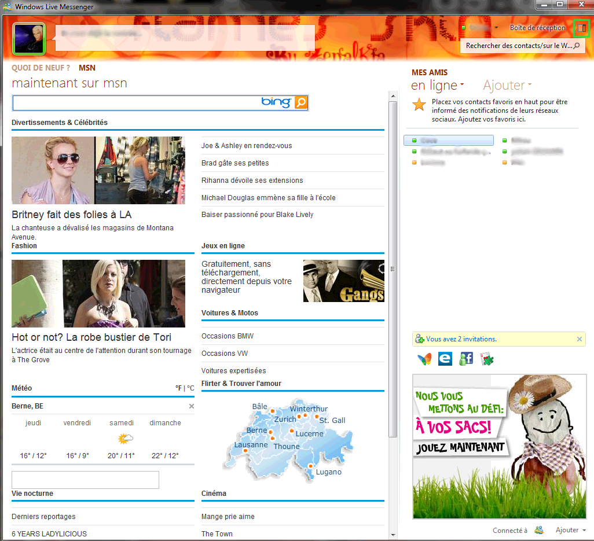Open the Tori fashion photo thumbnail
This screenshot has height=541, width=594.
98,293
